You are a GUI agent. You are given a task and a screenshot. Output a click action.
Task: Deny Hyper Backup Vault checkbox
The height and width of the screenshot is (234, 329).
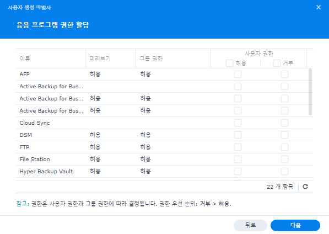284,172
